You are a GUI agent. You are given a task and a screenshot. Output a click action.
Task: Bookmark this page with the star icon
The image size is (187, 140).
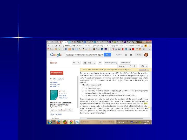142,46
